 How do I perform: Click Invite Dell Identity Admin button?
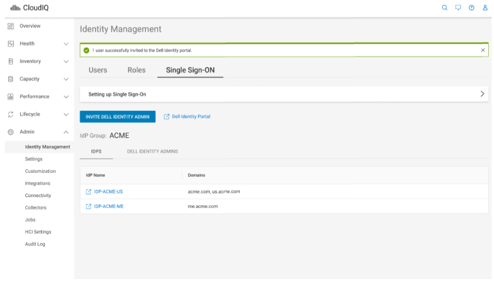(x=118, y=117)
